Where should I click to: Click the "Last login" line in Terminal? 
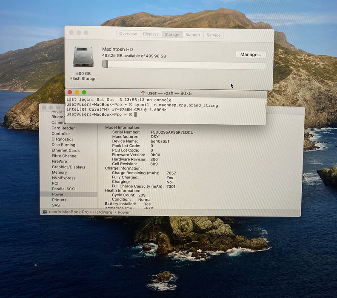click(x=119, y=100)
